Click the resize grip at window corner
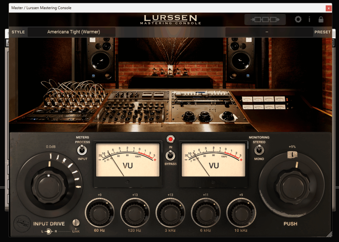This screenshot has height=242, width=339. (329, 234)
